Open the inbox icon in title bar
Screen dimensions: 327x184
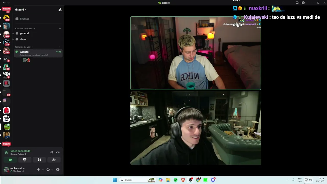297,3
